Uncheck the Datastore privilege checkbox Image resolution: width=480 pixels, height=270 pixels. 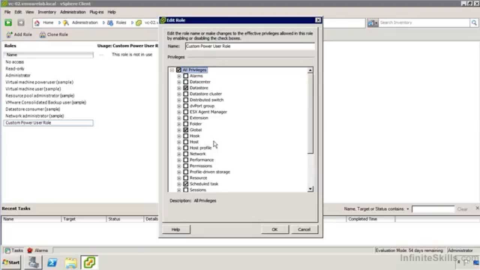(186, 88)
